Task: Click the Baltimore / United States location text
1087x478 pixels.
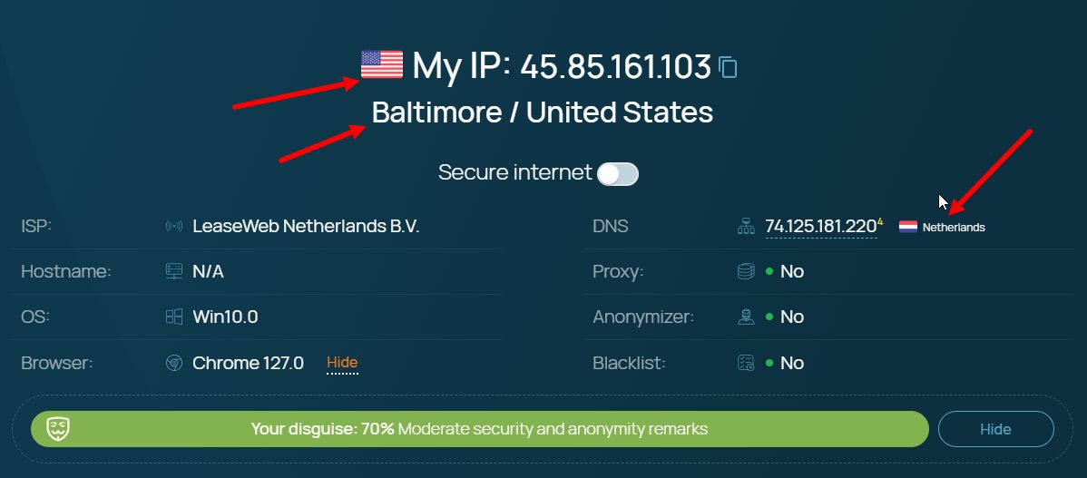Action: point(542,112)
